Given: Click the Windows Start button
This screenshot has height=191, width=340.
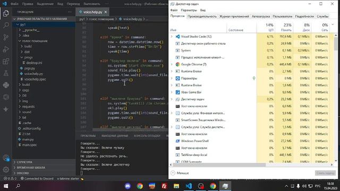Looking at the screenshot, I should point(6,186).
